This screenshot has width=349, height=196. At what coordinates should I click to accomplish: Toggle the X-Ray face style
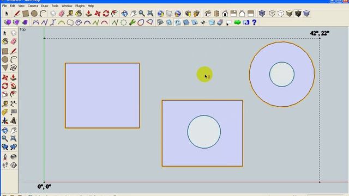point(262,14)
